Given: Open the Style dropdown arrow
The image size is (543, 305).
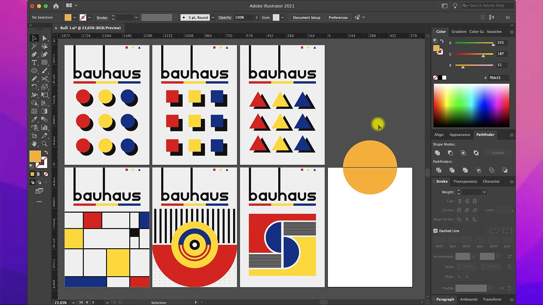Looking at the screenshot, I should tap(282, 18).
